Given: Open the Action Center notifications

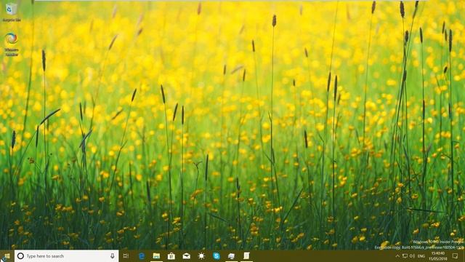Looking at the screenshot, I should tap(456, 256).
